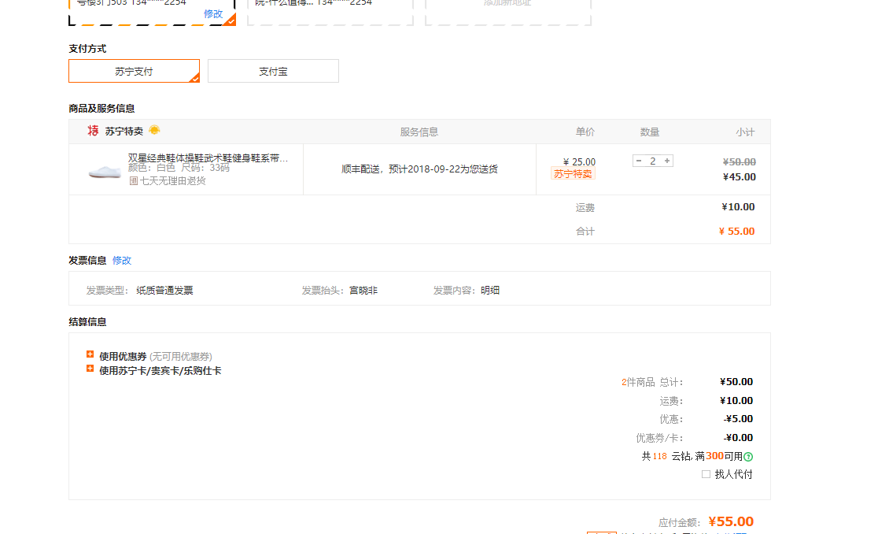Click 修改 link next to 发票信息
The height and width of the screenshot is (534, 878).
click(121, 261)
